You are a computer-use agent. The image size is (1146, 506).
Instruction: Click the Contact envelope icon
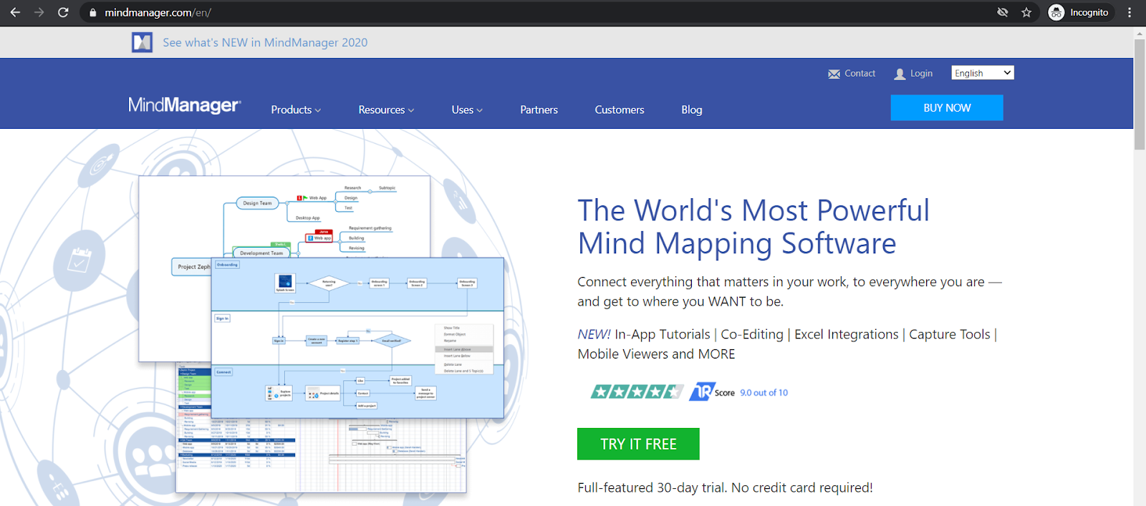[x=834, y=74]
